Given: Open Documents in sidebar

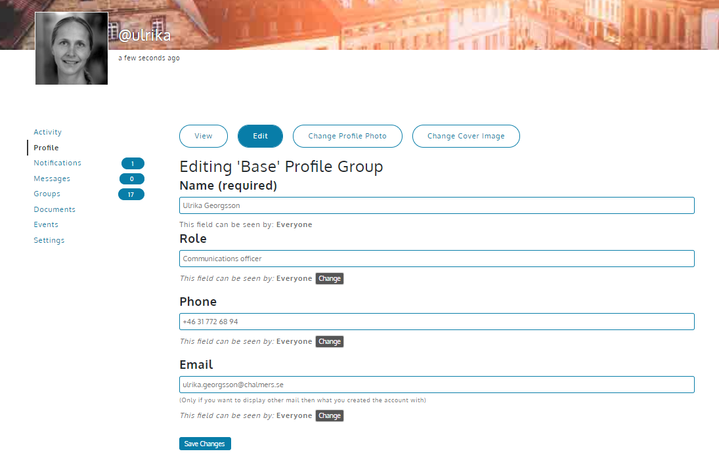Looking at the screenshot, I should click(54, 209).
